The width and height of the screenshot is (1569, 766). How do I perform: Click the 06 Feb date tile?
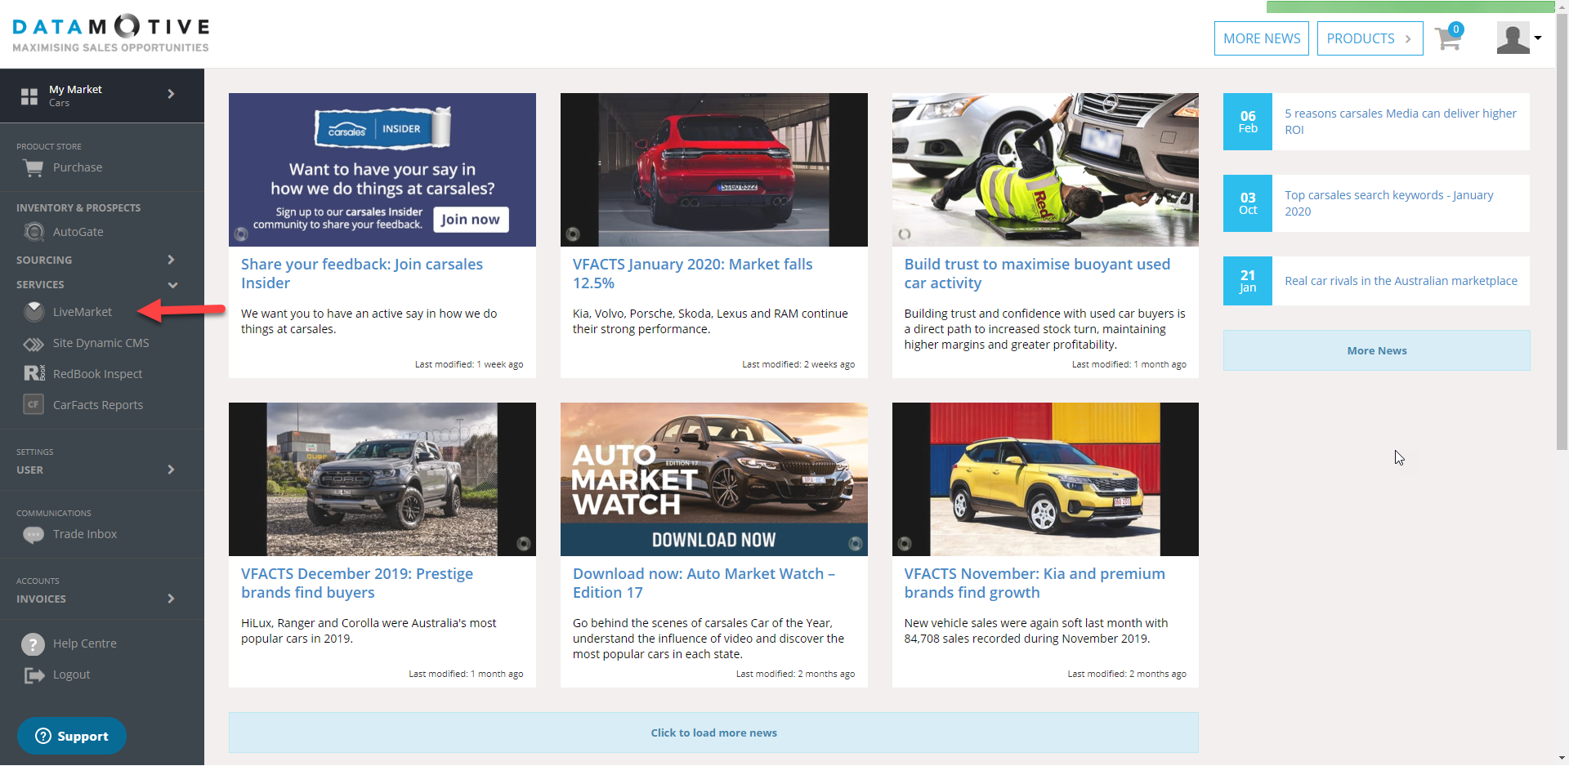(x=1248, y=122)
